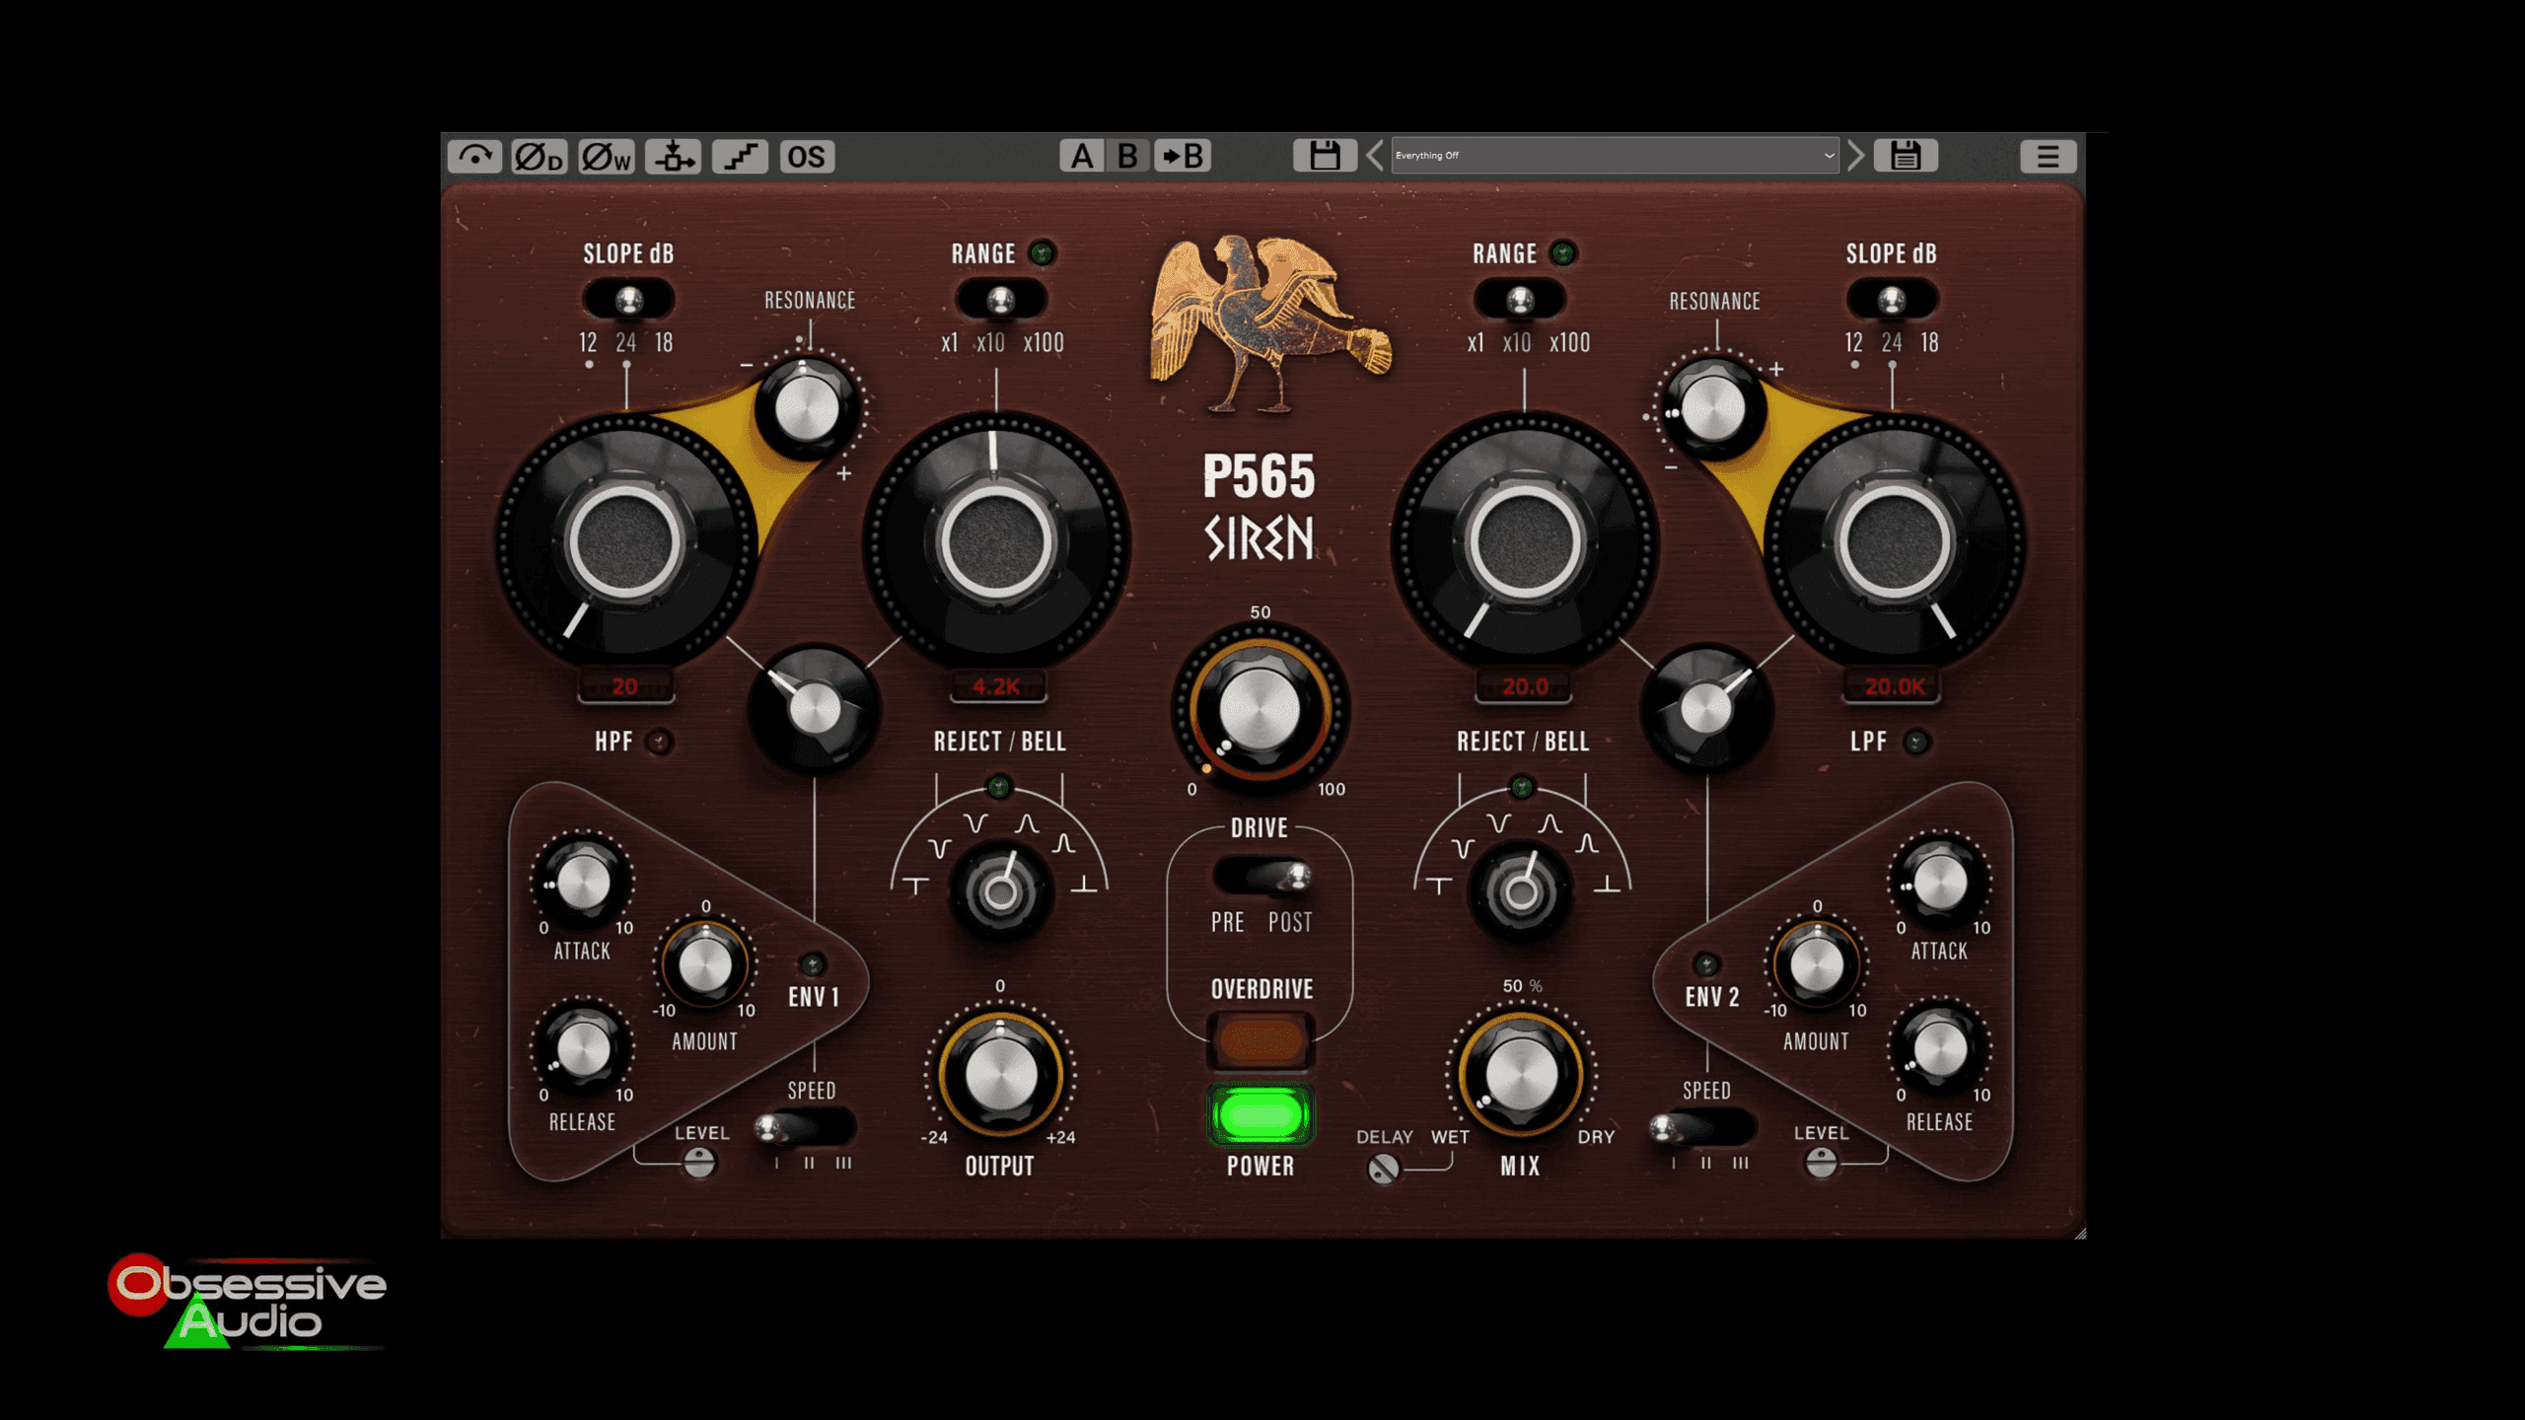Select the B comparison slot
The image size is (2525, 1420).
pos(1127,156)
